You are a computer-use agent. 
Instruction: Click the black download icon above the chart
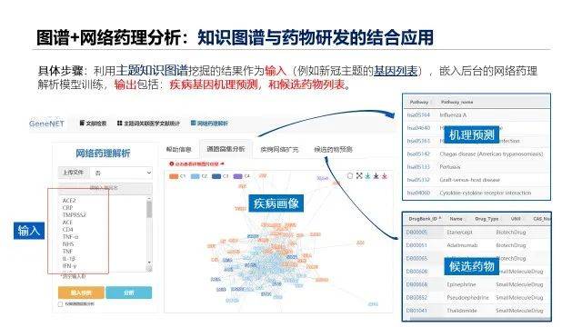(376, 175)
